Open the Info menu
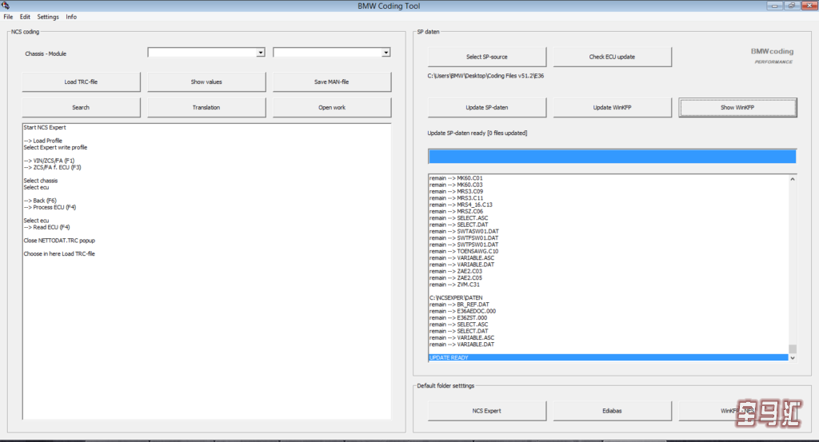The width and height of the screenshot is (819, 442). [71, 17]
